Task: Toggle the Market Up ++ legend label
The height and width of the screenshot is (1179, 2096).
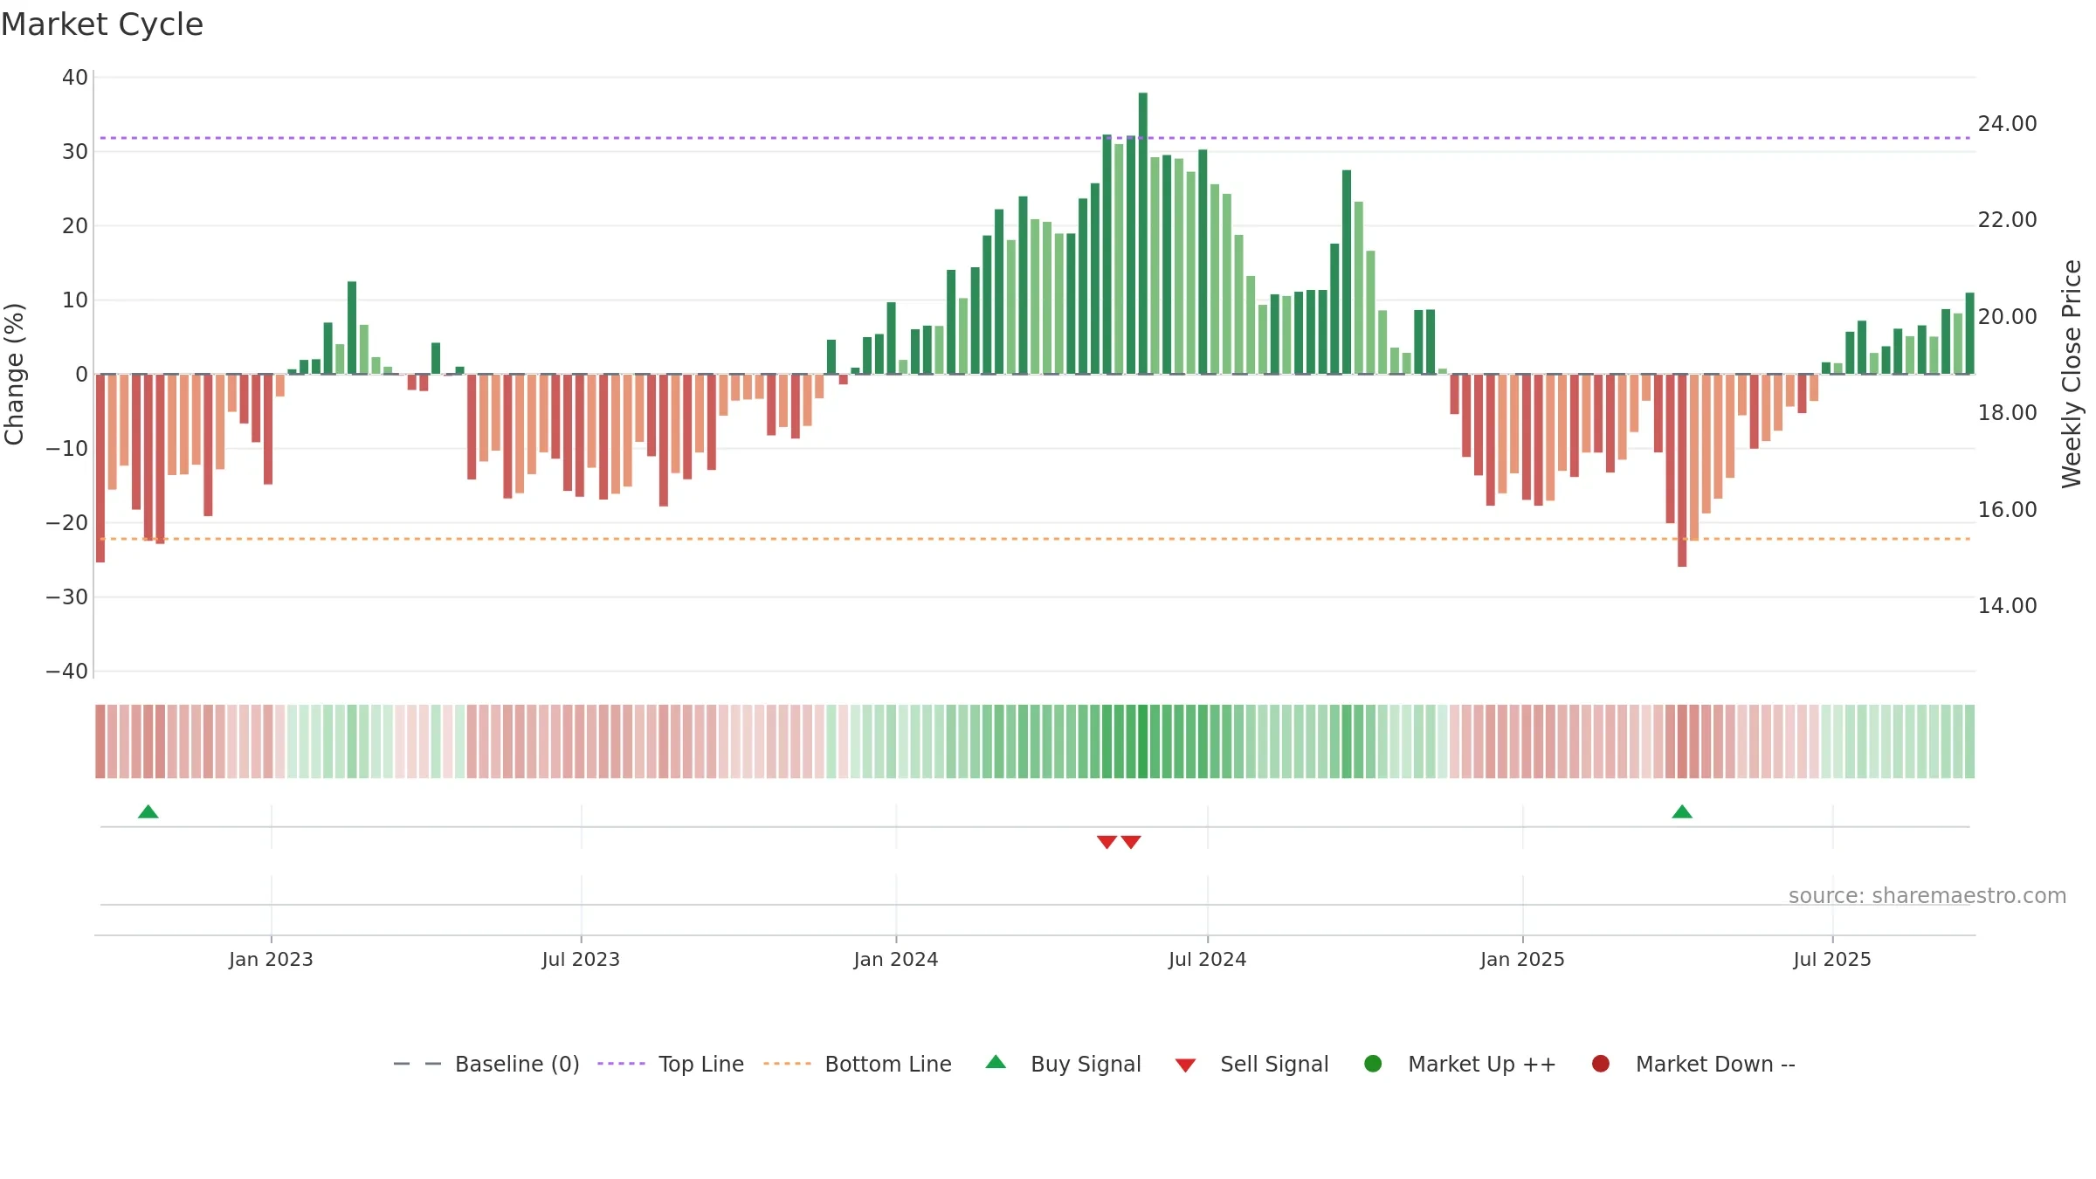Action: 1482,1064
